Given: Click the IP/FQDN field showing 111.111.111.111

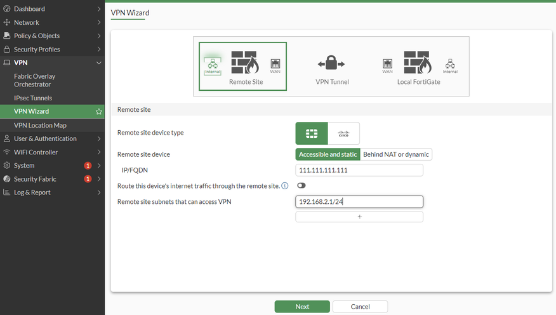Looking at the screenshot, I should 359,170.
